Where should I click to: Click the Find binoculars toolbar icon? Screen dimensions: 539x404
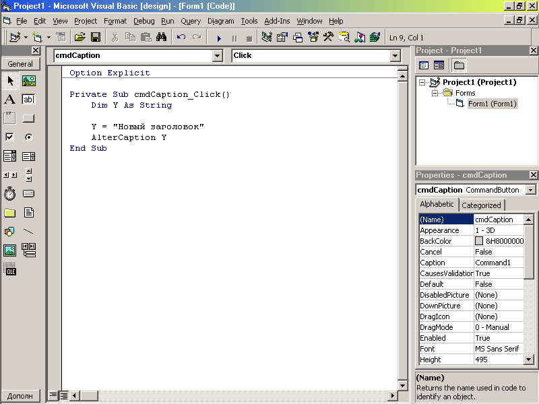161,37
